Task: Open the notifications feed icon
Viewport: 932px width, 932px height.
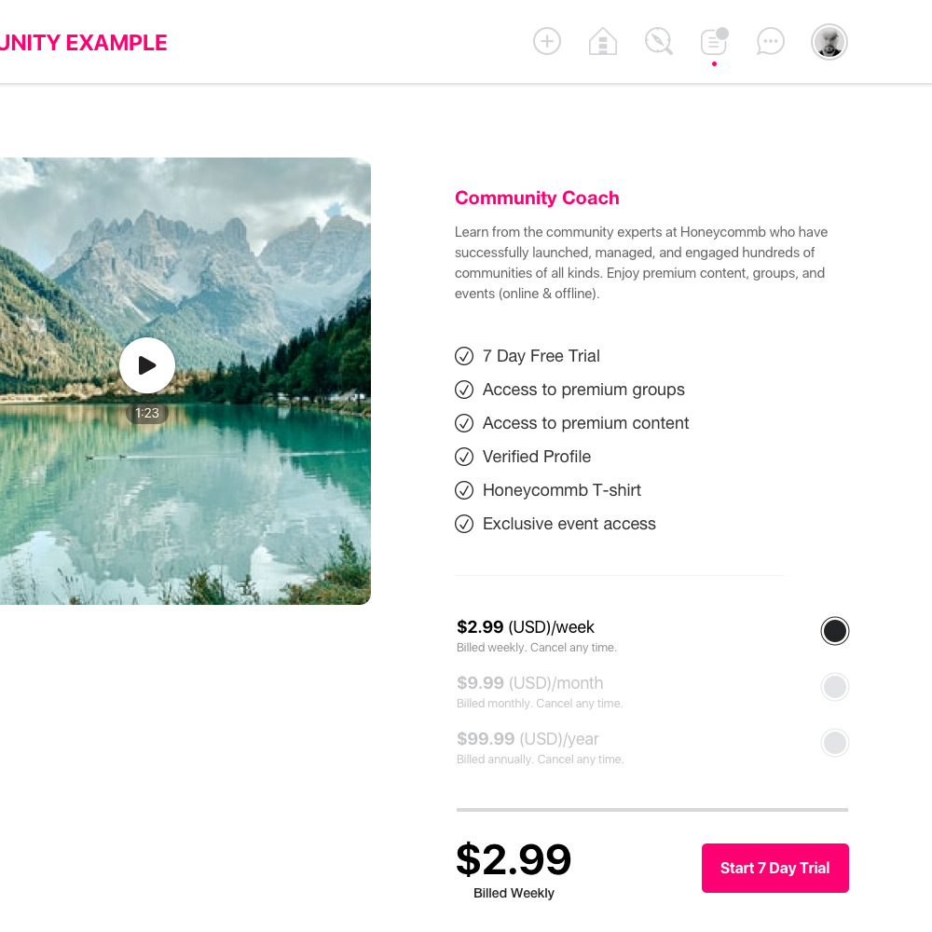Action: click(x=714, y=42)
